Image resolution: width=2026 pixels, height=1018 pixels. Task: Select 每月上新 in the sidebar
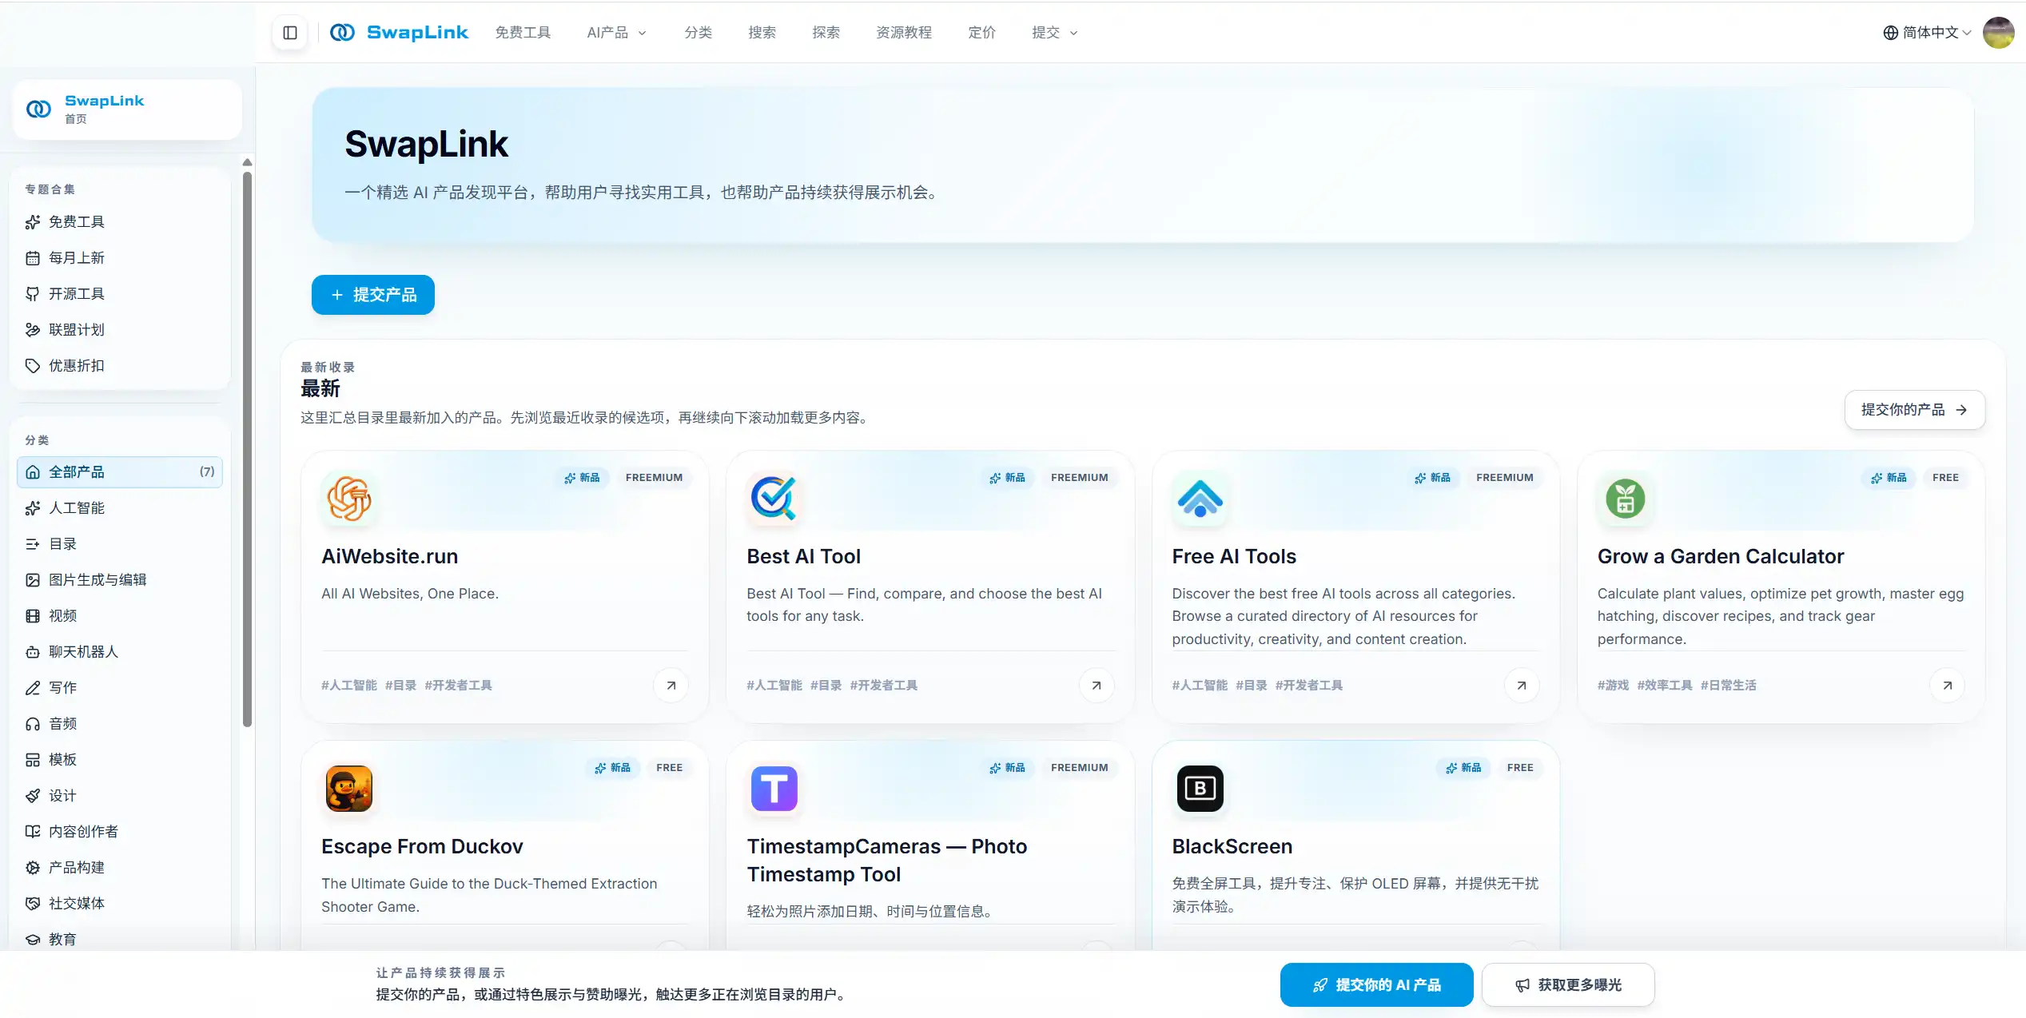120,258
